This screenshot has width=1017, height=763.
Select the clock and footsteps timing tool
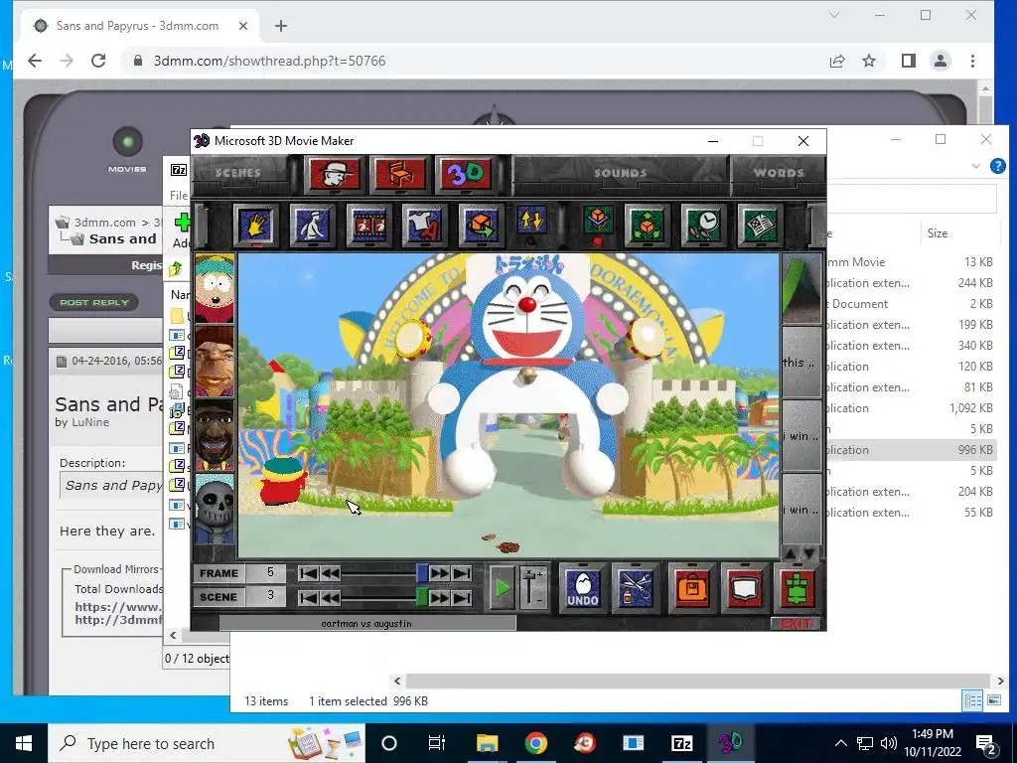pos(704,225)
